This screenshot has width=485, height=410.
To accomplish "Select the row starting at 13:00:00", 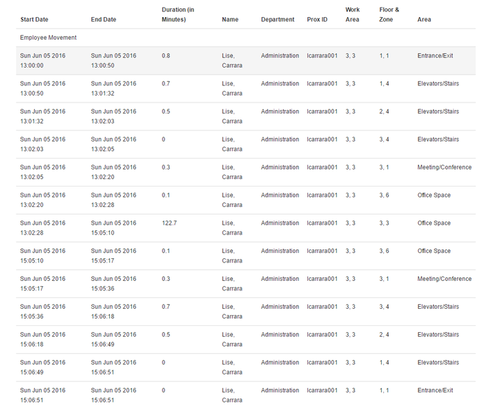I will 246,61.
